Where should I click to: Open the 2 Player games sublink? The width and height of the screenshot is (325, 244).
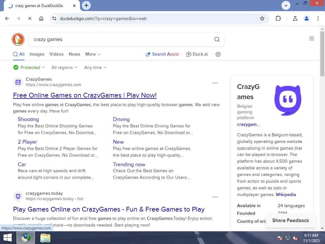[27, 142]
